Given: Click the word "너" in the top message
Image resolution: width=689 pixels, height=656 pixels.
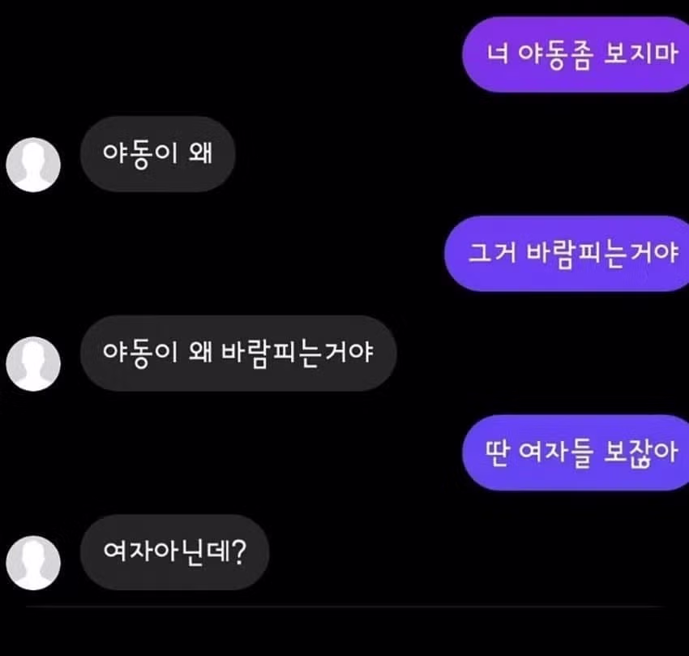Looking at the screenshot, I should point(498,54).
